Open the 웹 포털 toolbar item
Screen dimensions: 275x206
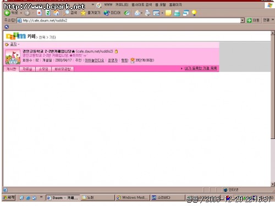pos(161,4)
